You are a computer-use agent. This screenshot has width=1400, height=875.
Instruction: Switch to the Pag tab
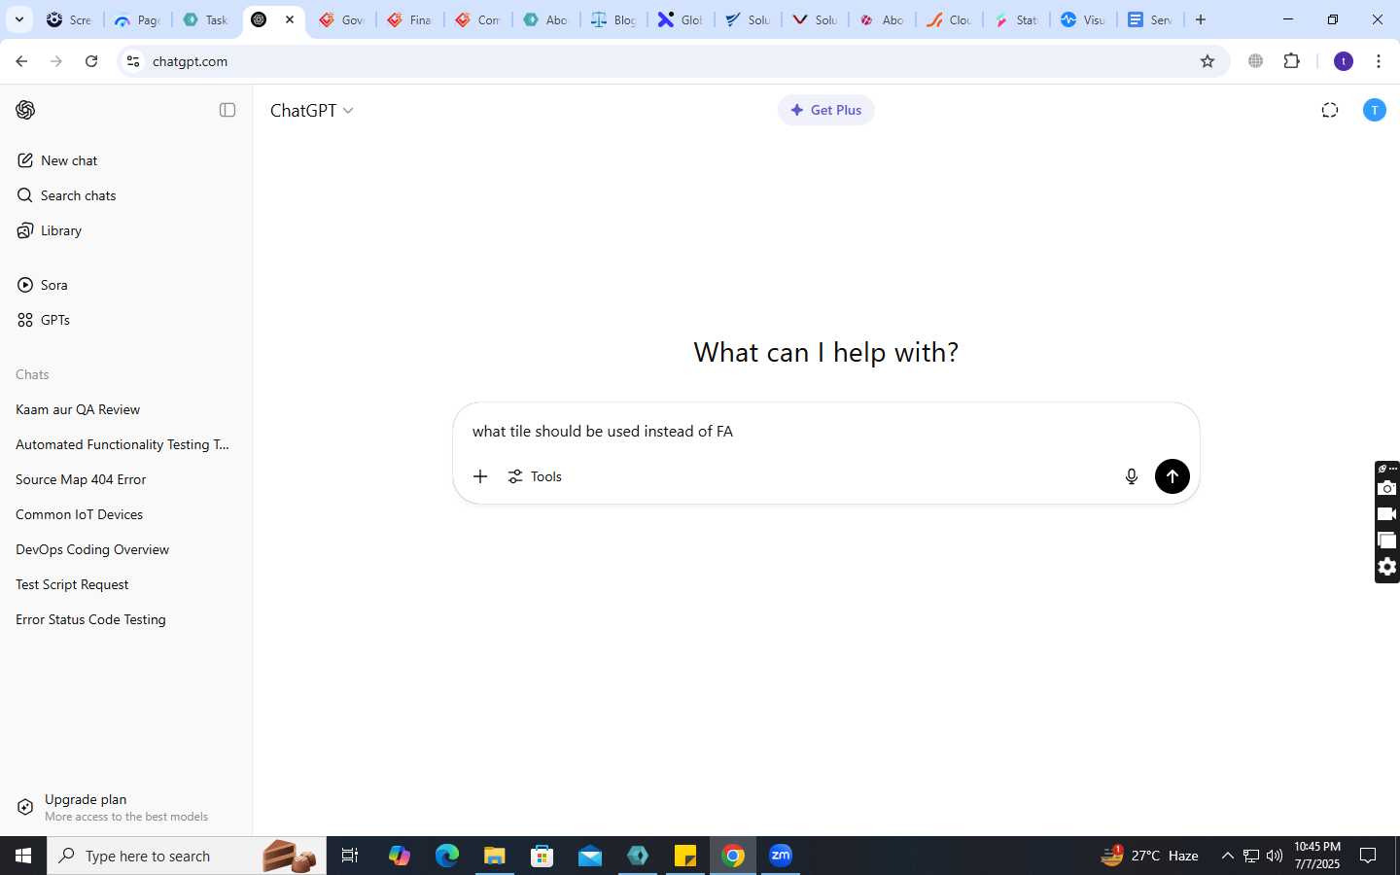[137, 19]
